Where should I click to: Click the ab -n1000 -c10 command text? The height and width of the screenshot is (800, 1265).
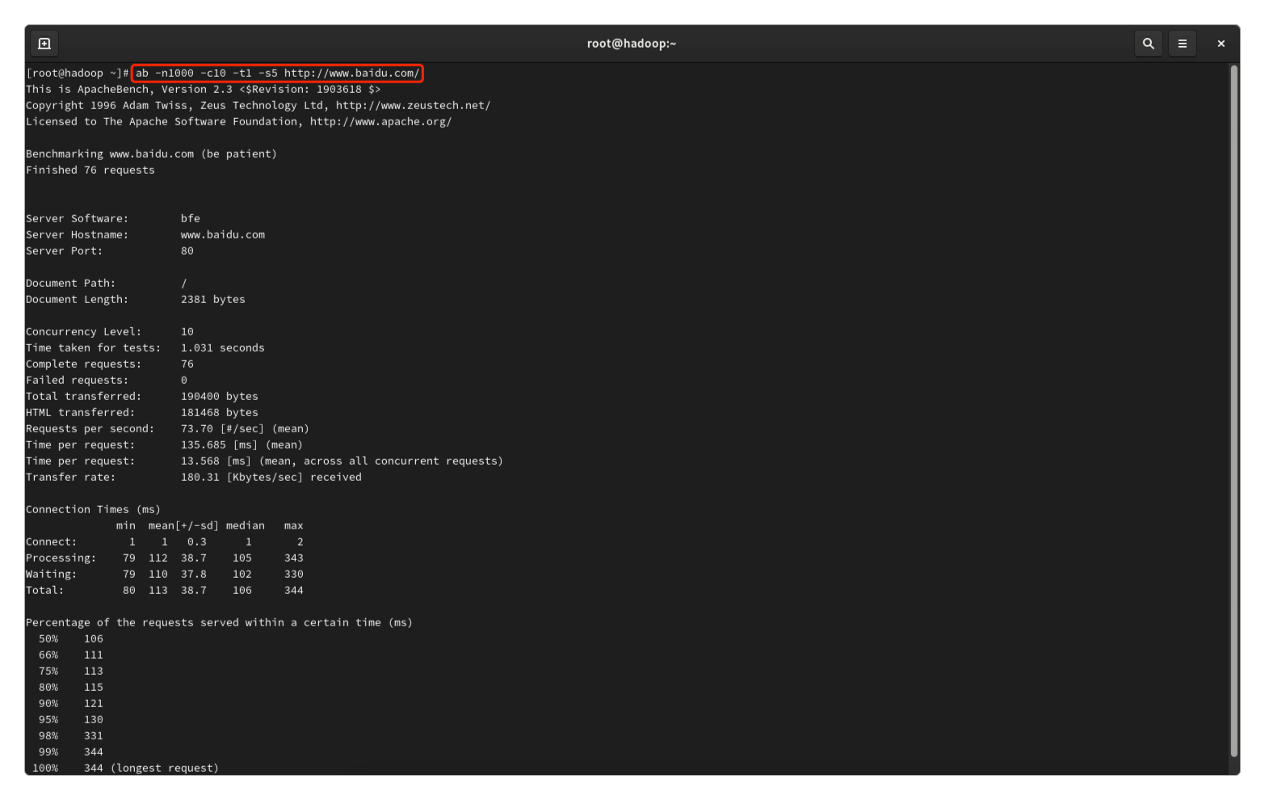[277, 74]
